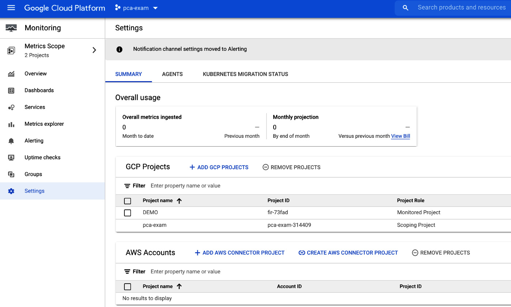
Task: Click the Groups icon in sidebar
Action: pos(11,175)
